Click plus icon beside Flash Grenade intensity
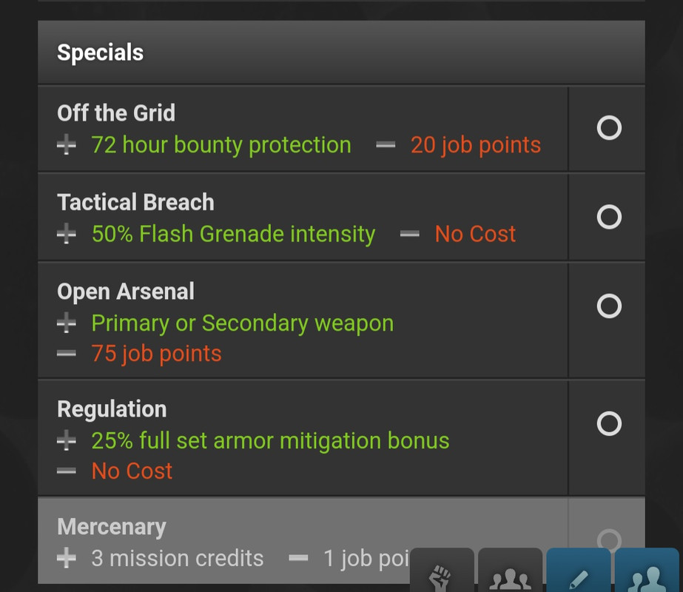 click(x=66, y=234)
